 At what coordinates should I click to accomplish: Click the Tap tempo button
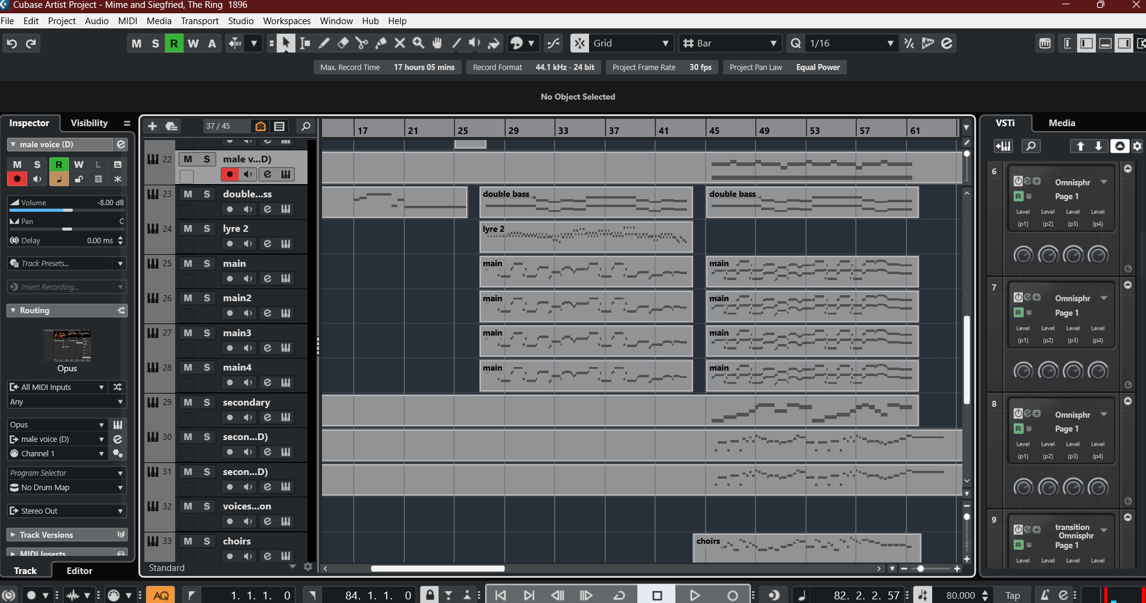(x=1012, y=596)
